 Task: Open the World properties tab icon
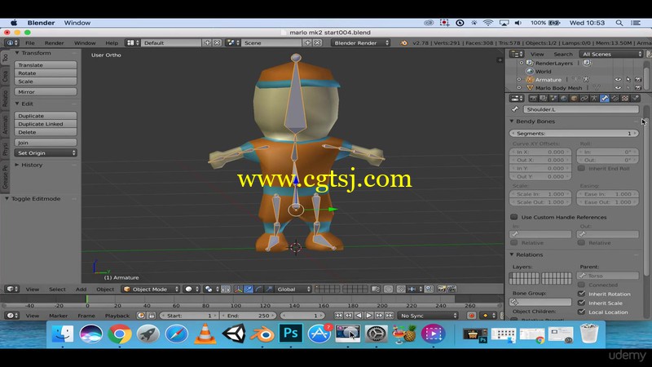point(564,98)
